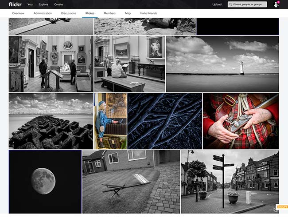Open the Explore menu
The width and height of the screenshot is (288, 222).
click(x=43, y=4)
